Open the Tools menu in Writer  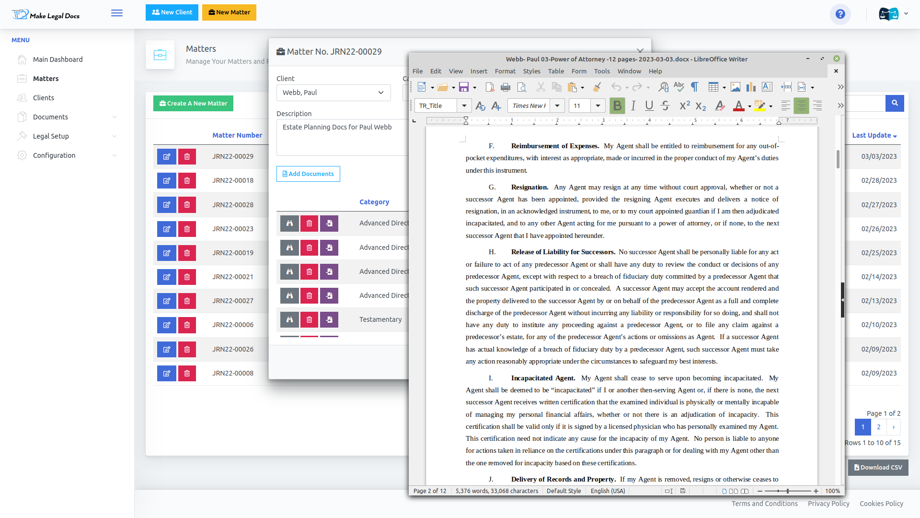pyautogui.click(x=602, y=71)
